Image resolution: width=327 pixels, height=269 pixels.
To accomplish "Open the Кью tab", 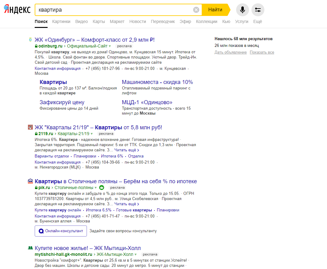I will (x=226, y=21).
